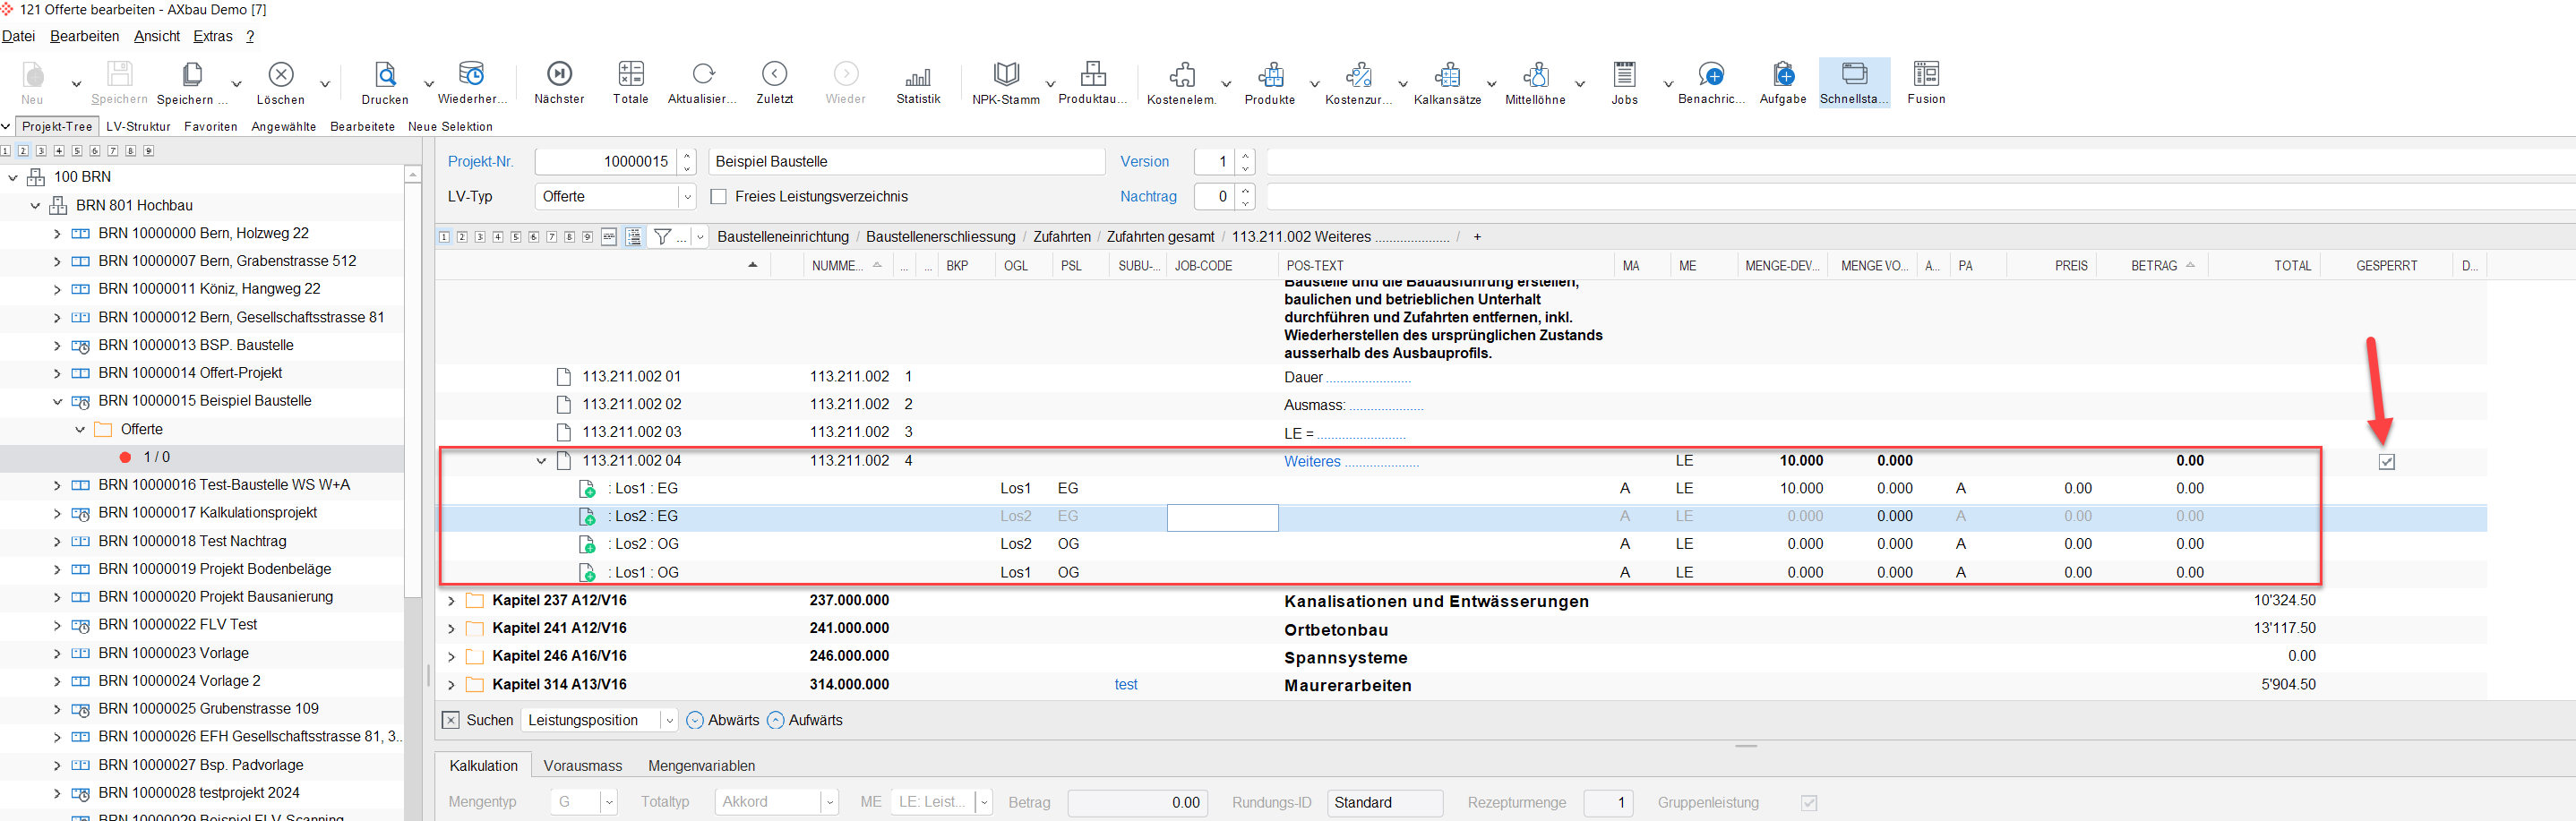Open the Datei menu
This screenshot has width=2576, height=821.
(x=18, y=36)
